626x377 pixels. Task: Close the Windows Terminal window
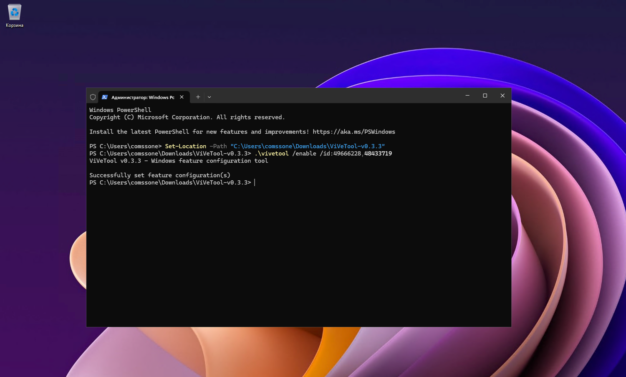coord(502,96)
